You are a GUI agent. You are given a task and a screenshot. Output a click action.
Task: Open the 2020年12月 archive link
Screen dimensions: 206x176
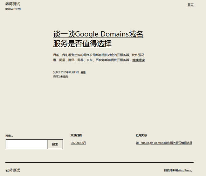(78, 143)
